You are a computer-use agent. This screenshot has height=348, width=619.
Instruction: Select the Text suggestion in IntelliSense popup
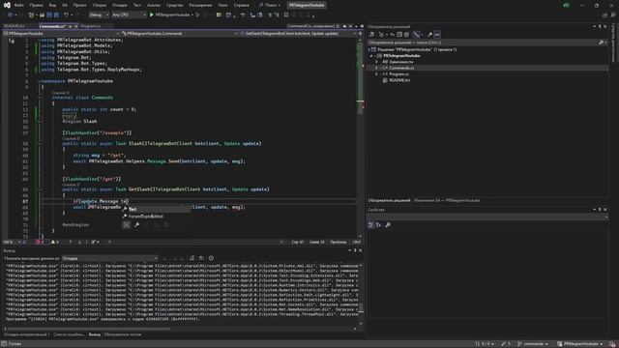(156, 210)
